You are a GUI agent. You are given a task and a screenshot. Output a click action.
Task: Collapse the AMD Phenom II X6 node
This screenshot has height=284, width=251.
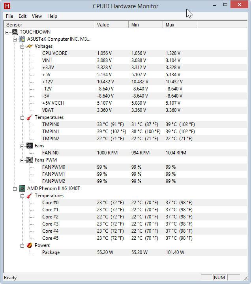15,189
